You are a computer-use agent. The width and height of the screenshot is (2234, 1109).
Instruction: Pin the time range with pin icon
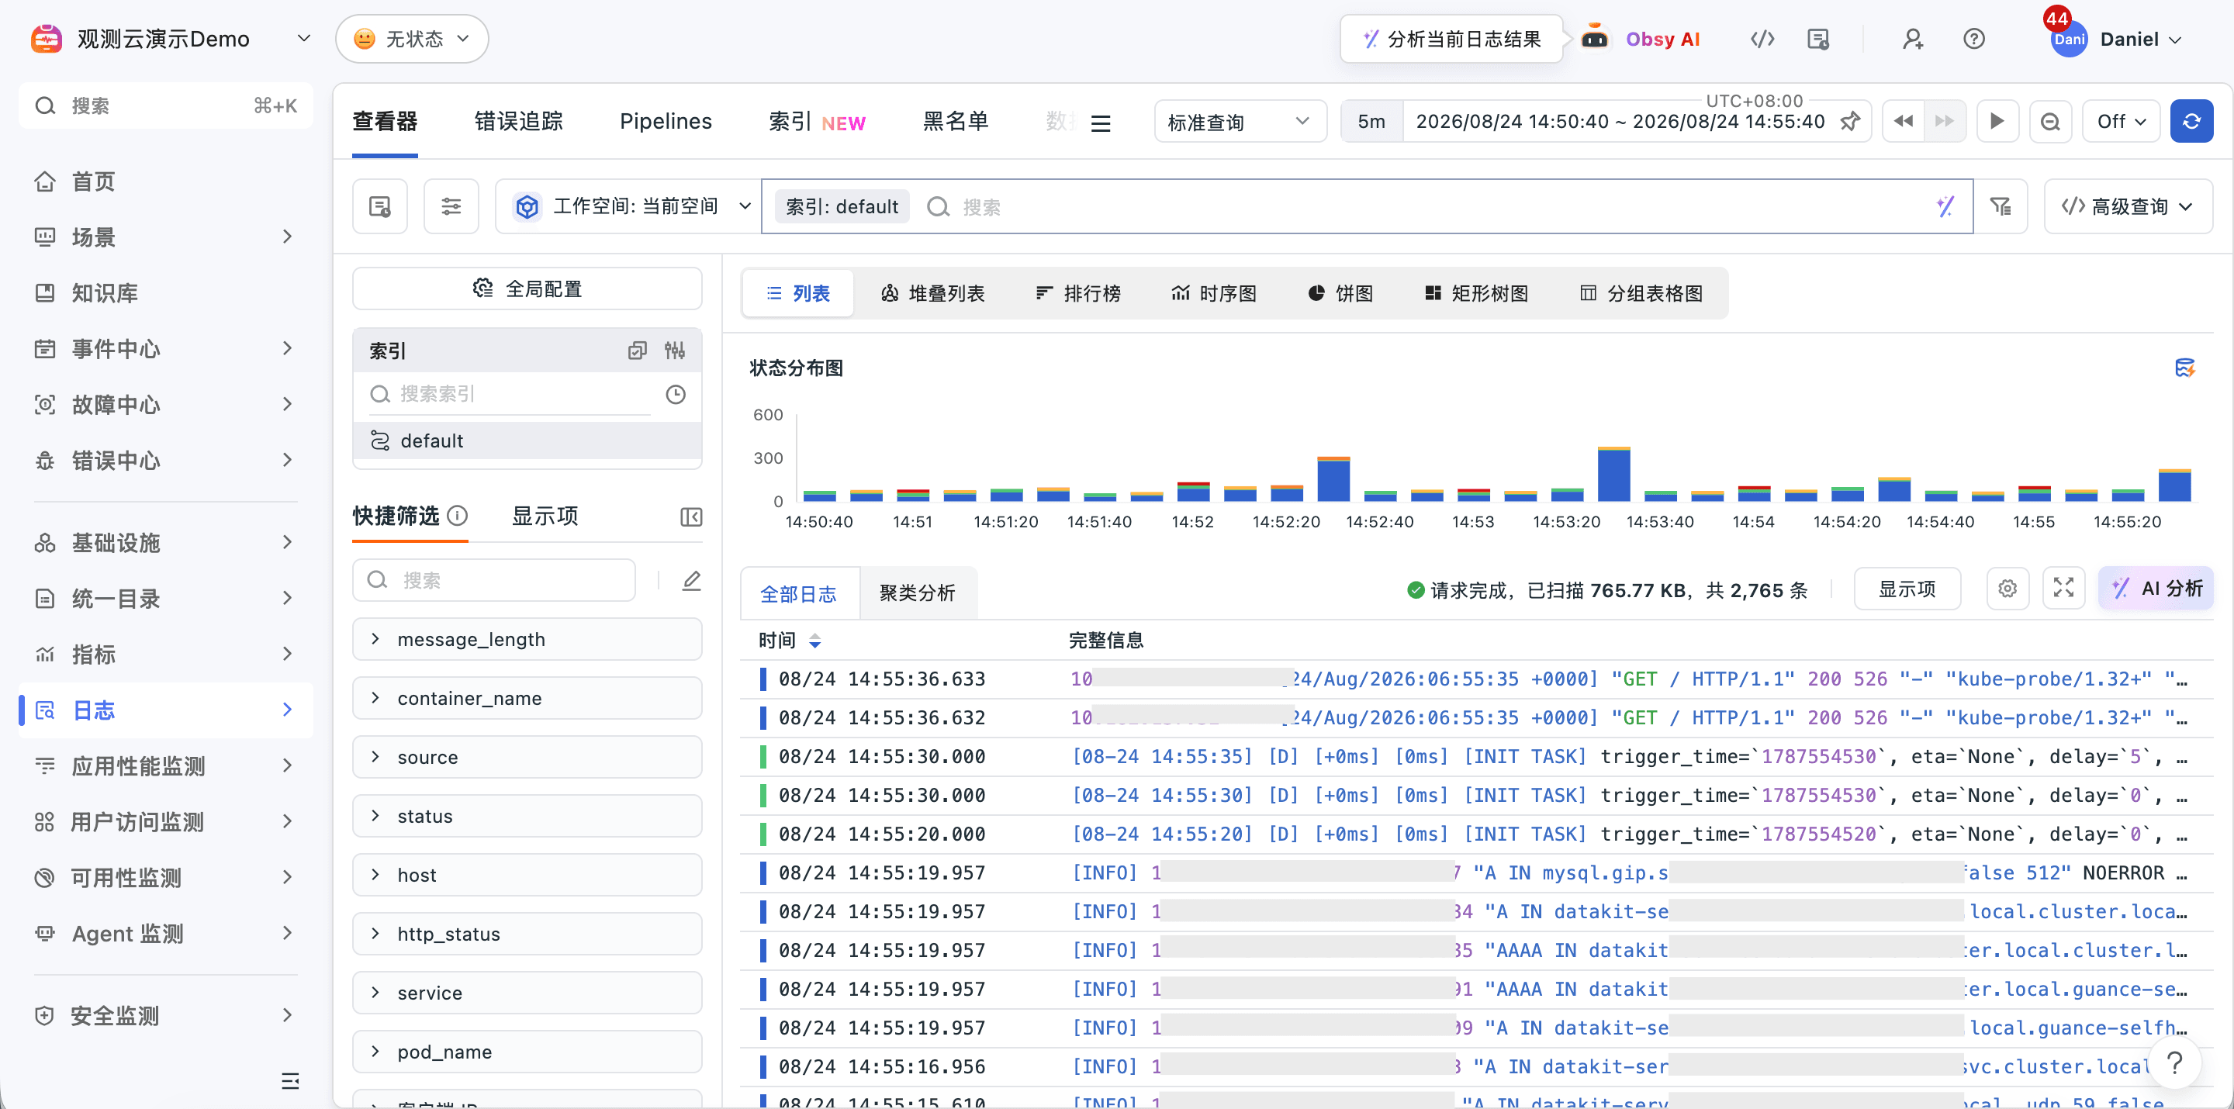[x=1851, y=122]
